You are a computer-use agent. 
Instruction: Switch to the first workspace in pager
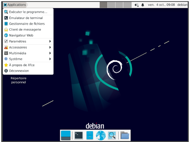[x=103, y=5]
